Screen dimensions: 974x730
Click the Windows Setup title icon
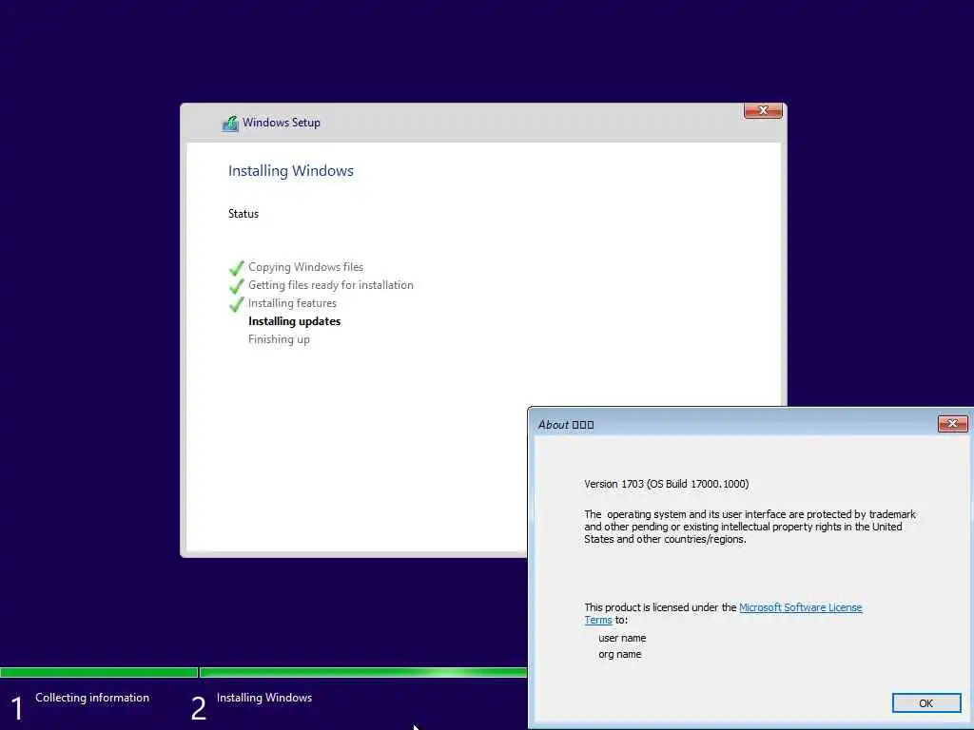tap(230, 123)
